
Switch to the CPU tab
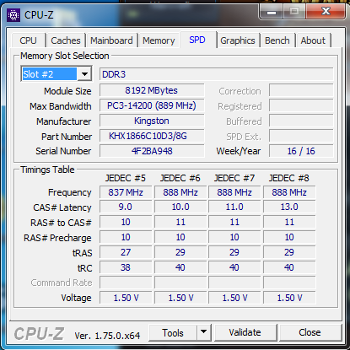(x=28, y=40)
